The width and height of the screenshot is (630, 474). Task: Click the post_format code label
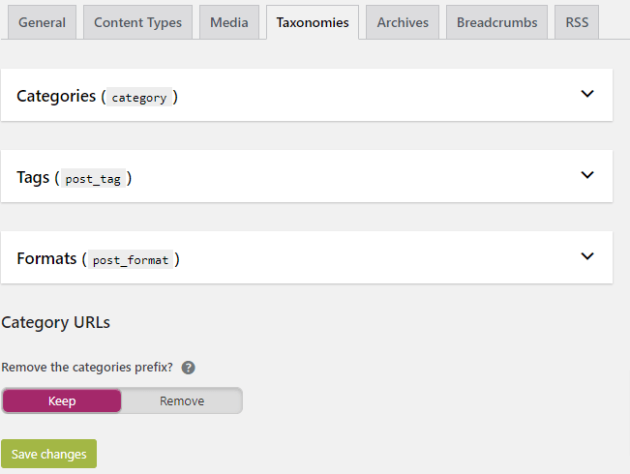(131, 259)
